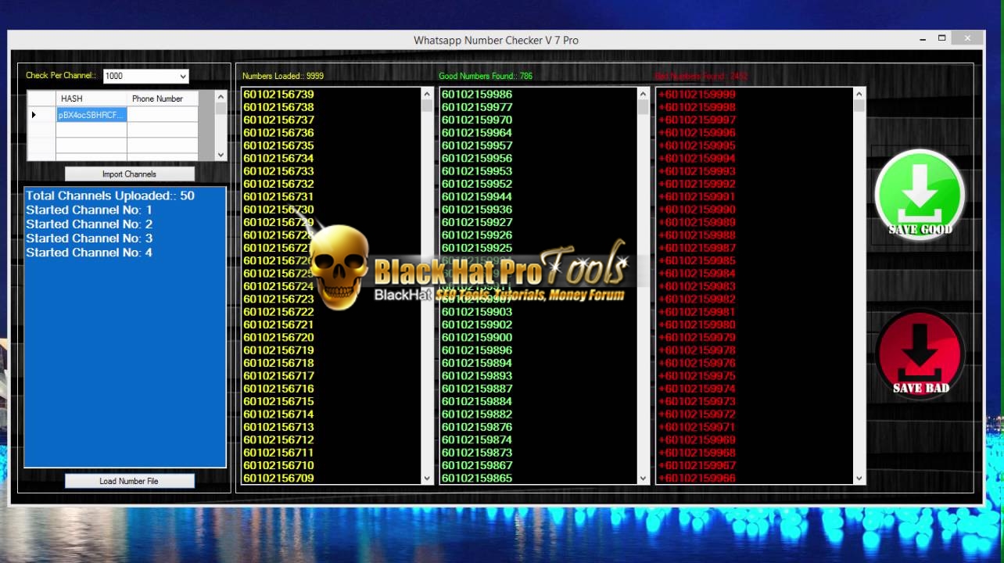Click loaded numbers list scroll down arrow
This screenshot has height=563, width=1004.
click(x=427, y=479)
